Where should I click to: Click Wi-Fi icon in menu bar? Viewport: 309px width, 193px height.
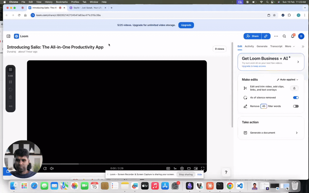261,2
